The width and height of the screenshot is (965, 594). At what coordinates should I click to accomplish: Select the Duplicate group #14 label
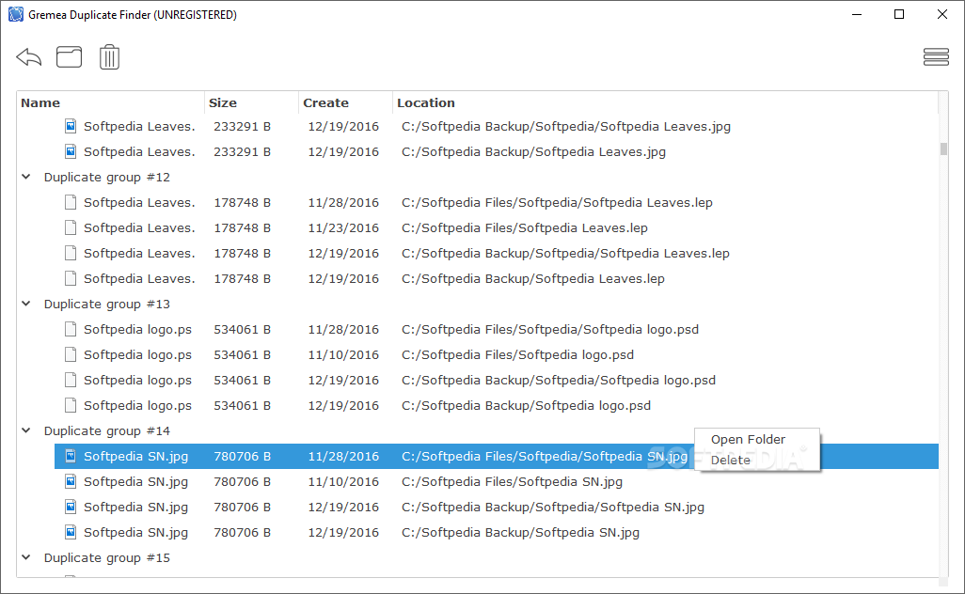click(x=107, y=431)
